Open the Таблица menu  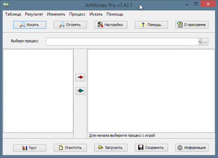(x=13, y=14)
